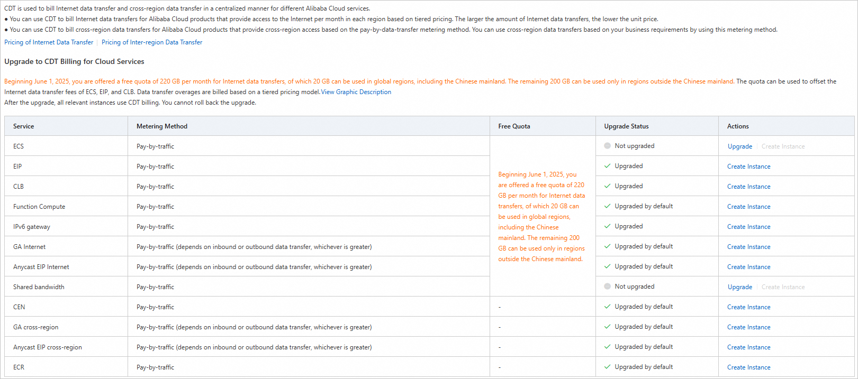The width and height of the screenshot is (858, 379).
Task: Click the Free Quota column header
Action: pyautogui.click(x=543, y=126)
